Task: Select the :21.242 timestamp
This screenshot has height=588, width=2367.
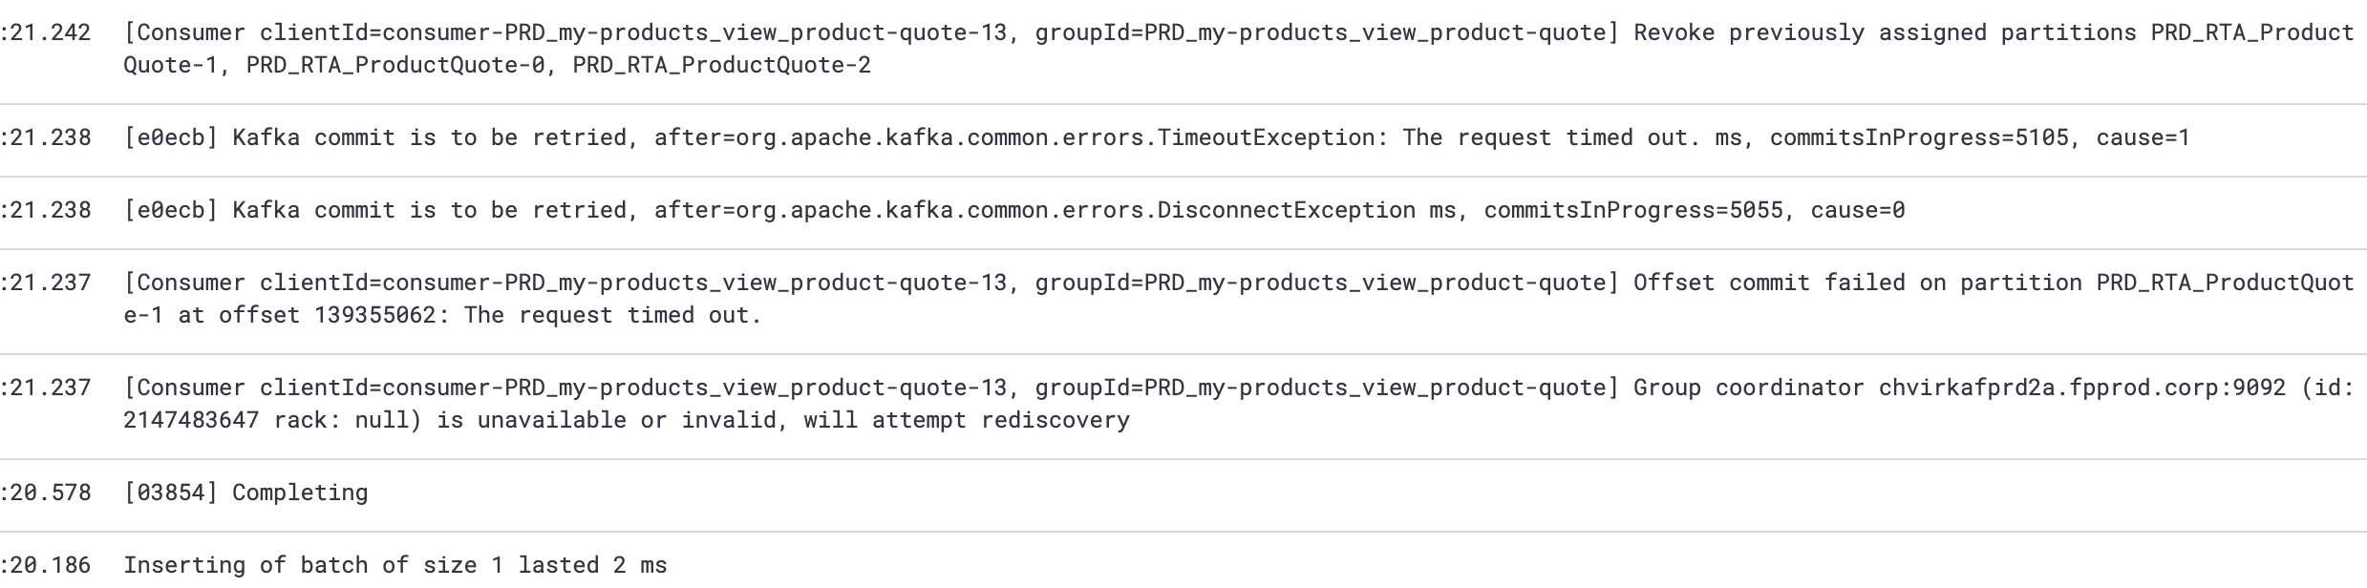Action: pyautogui.click(x=46, y=33)
